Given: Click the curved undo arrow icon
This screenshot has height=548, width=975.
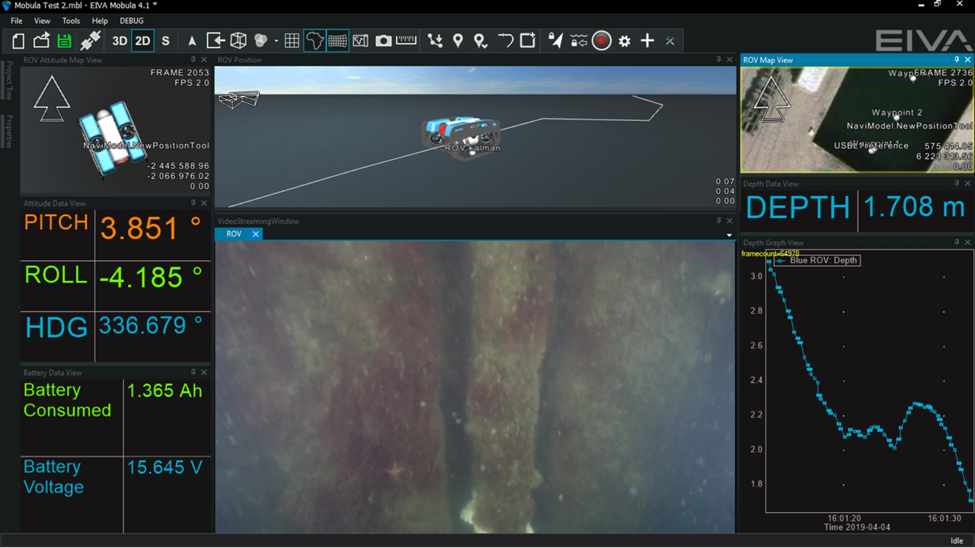Looking at the screenshot, I should (505, 41).
